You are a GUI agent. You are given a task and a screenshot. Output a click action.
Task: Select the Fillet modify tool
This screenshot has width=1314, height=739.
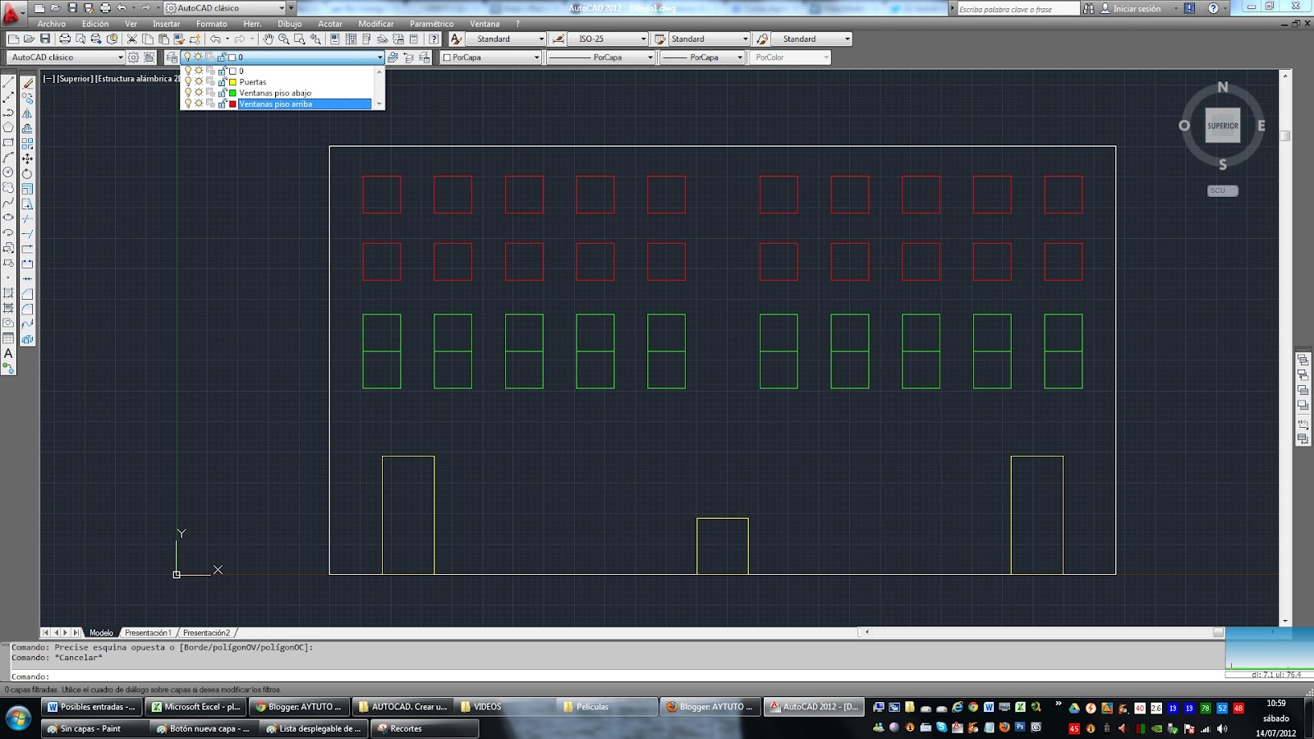(x=27, y=309)
